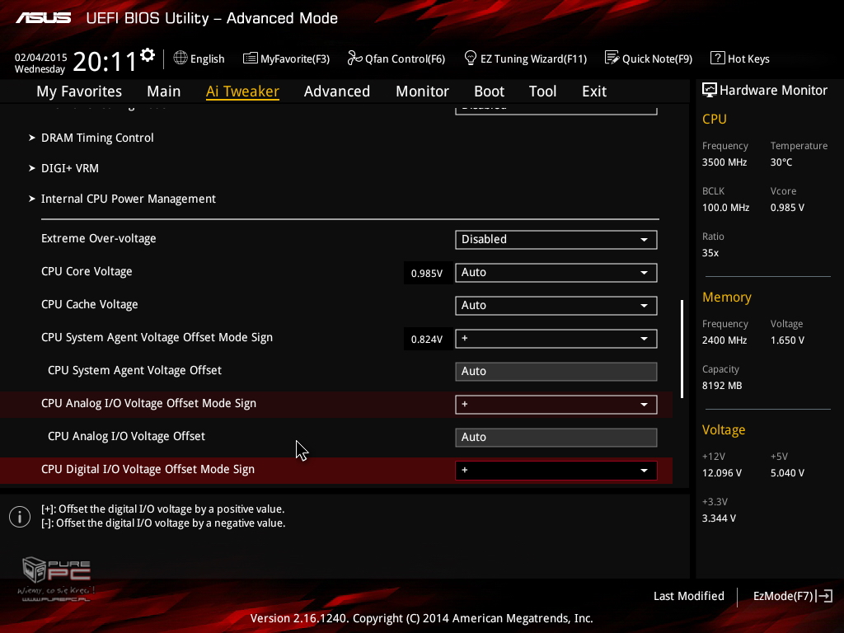Click the 02/04/2015 date
Image resolution: width=844 pixels, height=633 pixels.
click(41, 57)
